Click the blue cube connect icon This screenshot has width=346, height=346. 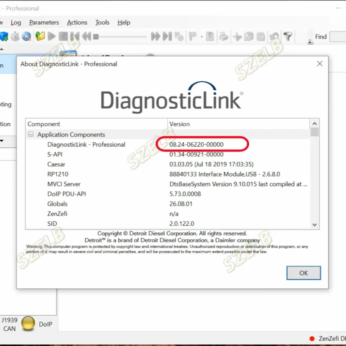pos(4,36)
